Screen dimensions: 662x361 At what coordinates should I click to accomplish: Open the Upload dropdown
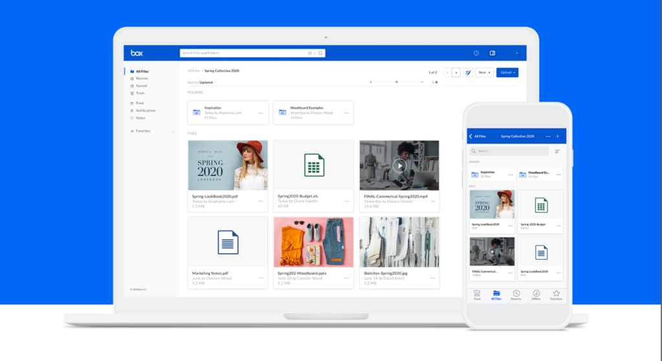[507, 73]
